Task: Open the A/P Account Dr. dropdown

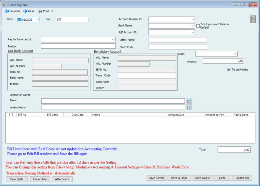Action: (192, 32)
